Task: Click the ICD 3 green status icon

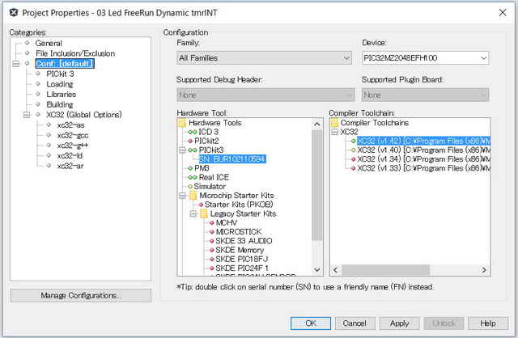Action: point(193,132)
